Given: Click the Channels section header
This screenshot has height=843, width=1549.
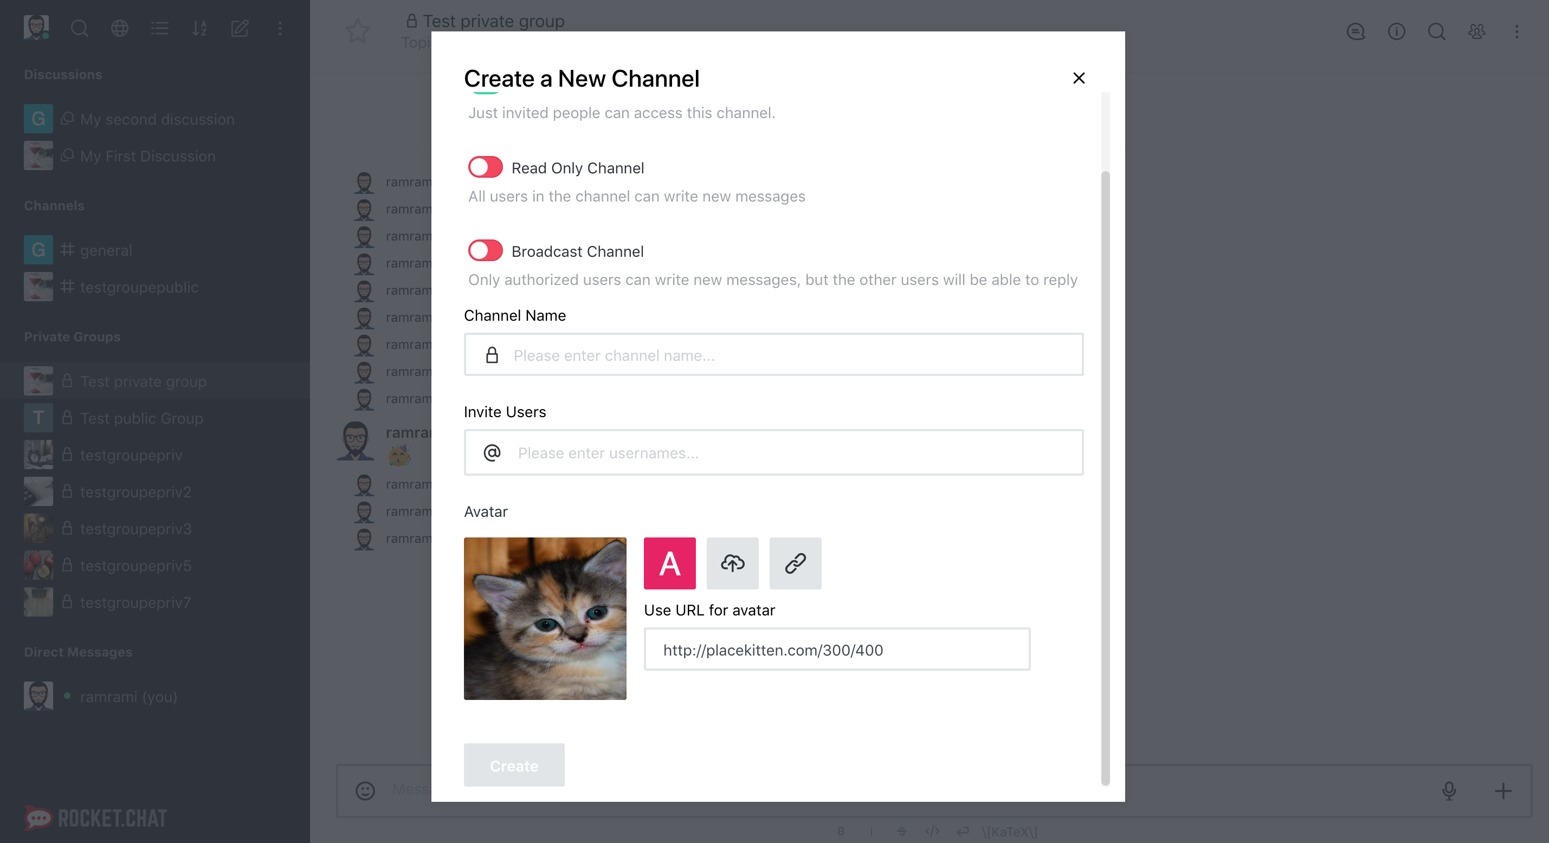Looking at the screenshot, I should pos(54,206).
